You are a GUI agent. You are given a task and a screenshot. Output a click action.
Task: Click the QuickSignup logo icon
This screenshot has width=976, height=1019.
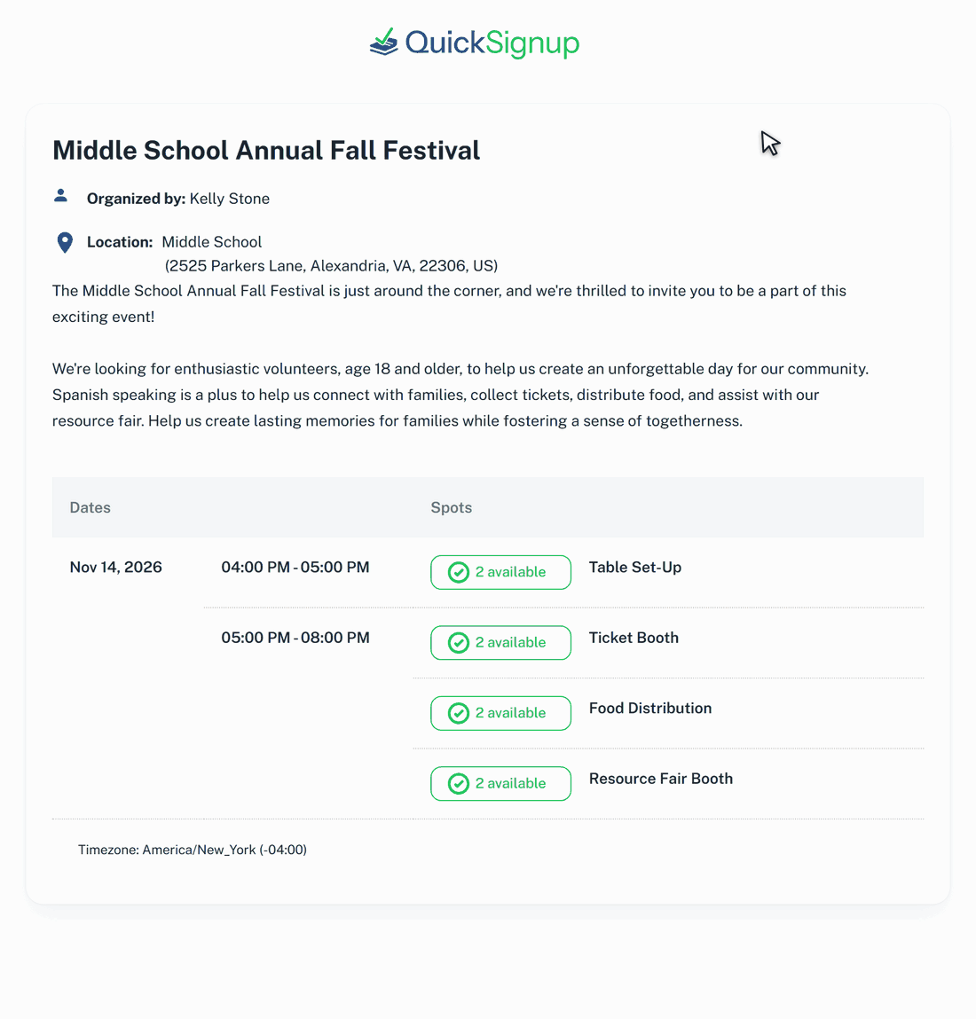coord(383,43)
